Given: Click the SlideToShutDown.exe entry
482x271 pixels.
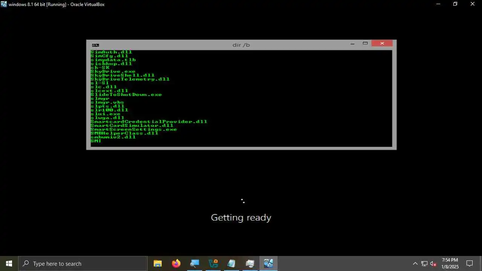Looking at the screenshot, I should click(126, 94).
